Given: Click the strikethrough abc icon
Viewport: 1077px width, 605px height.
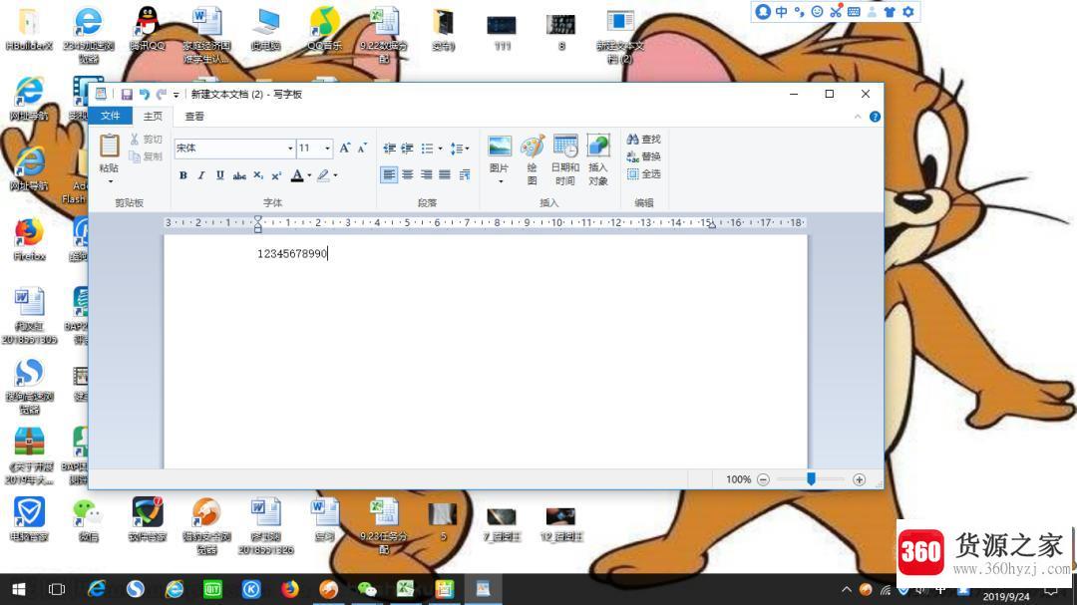Looking at the screenshot, I should (239, 175).
